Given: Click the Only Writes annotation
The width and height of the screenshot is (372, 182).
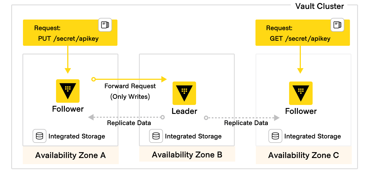Looking at the screenshot, I should pyautogui.click(x=130, y=97).
